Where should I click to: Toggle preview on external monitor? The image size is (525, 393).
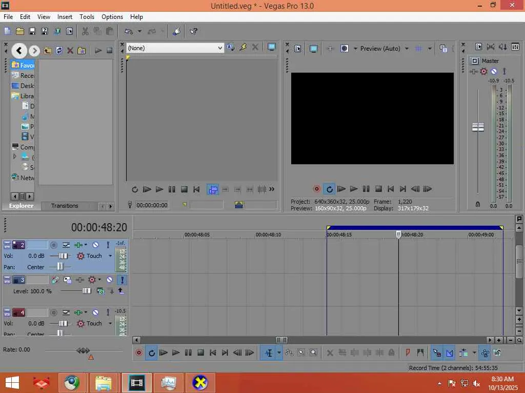pyautogui.click(x=313, y=49)
